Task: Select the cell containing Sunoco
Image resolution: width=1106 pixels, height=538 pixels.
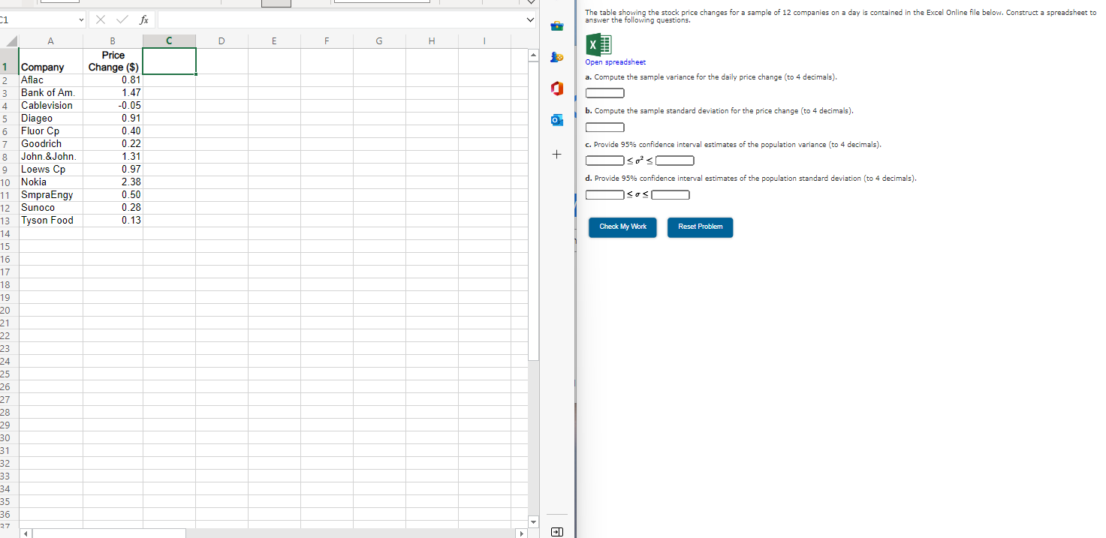Action: (x=50, y=207)
